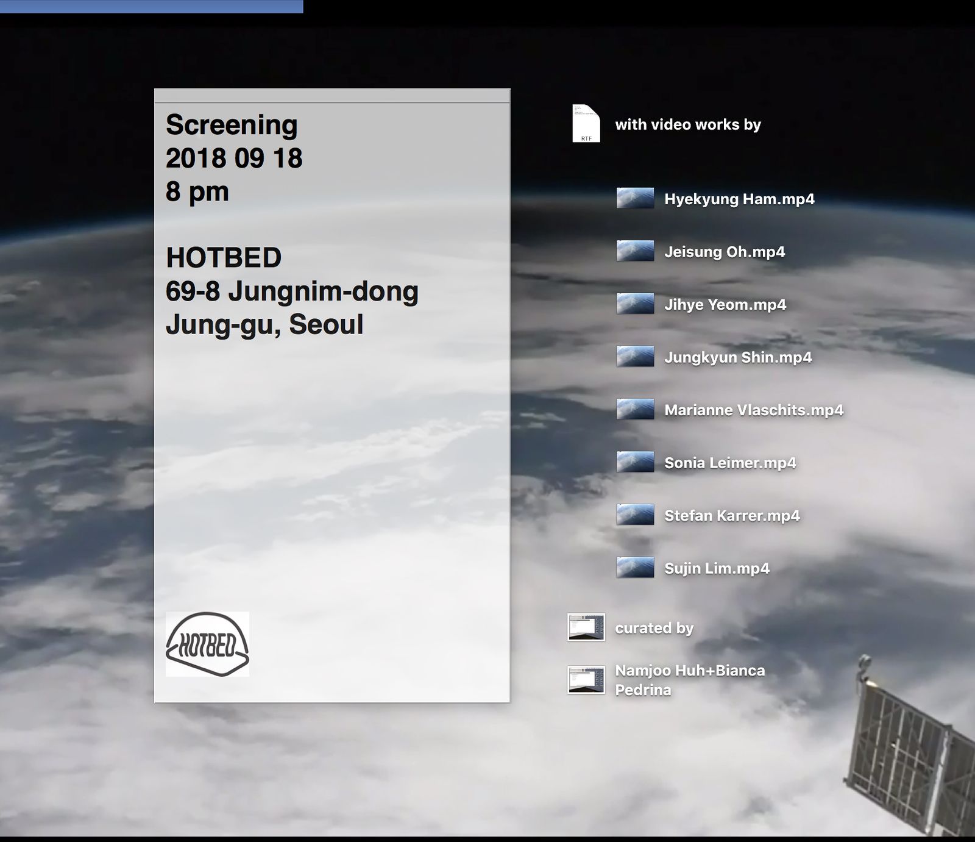
Task: Select the Stefan Karrer.mp4 file icon
Action: (635, 515)
